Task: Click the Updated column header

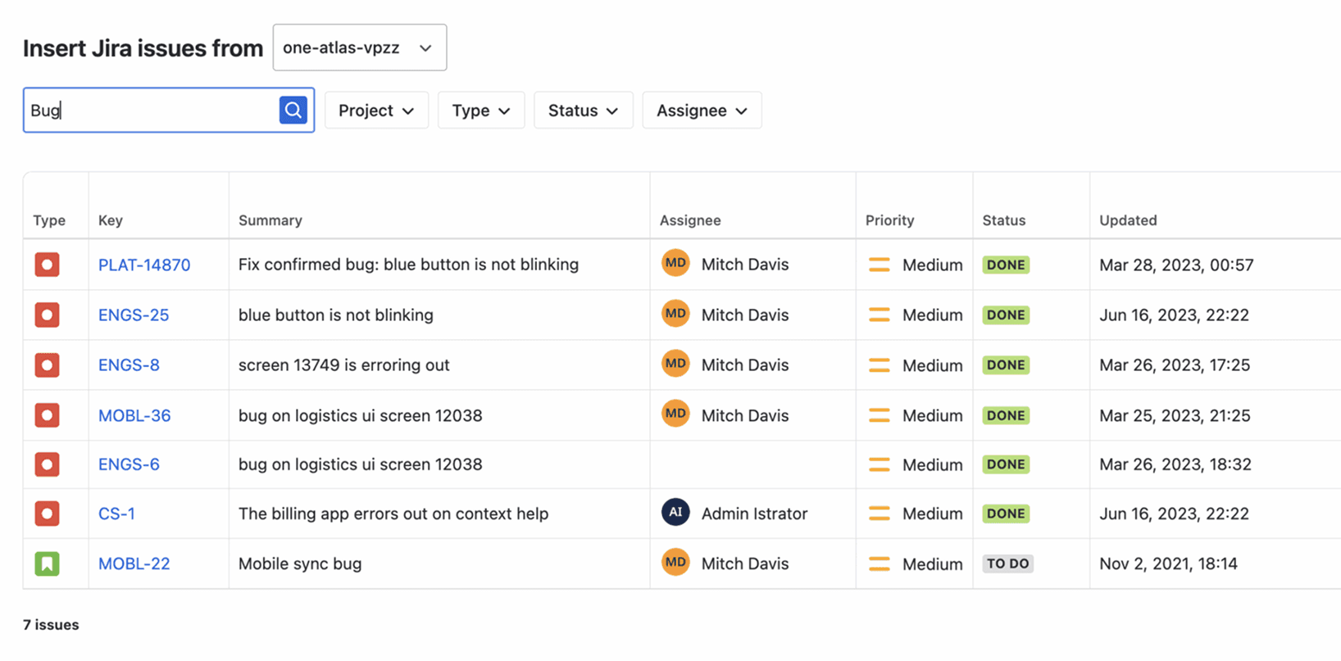Action: [x=1128, y=220]
